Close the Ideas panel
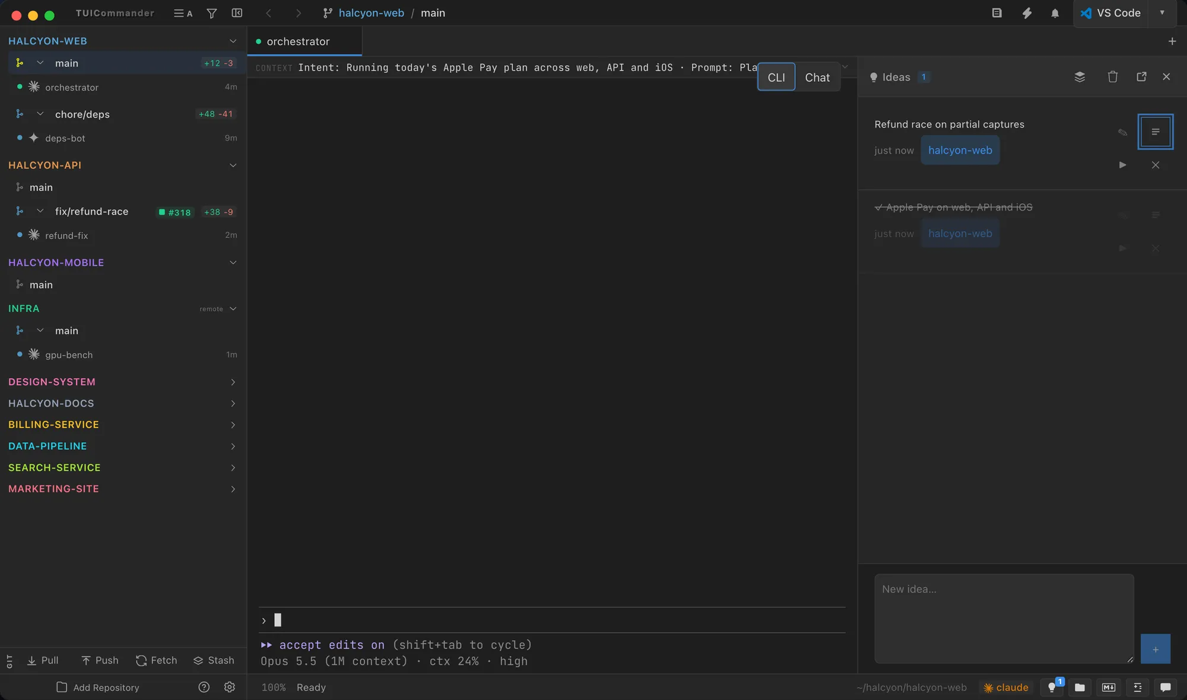The height and width of the screenshot is (700, 1187). coord(1166,77)
